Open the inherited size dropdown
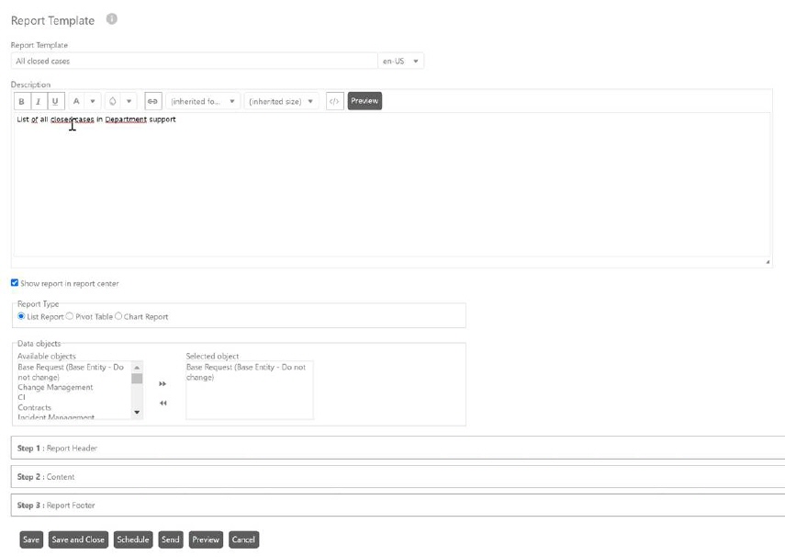Screen dimensions: 785x557 point(281,101)
